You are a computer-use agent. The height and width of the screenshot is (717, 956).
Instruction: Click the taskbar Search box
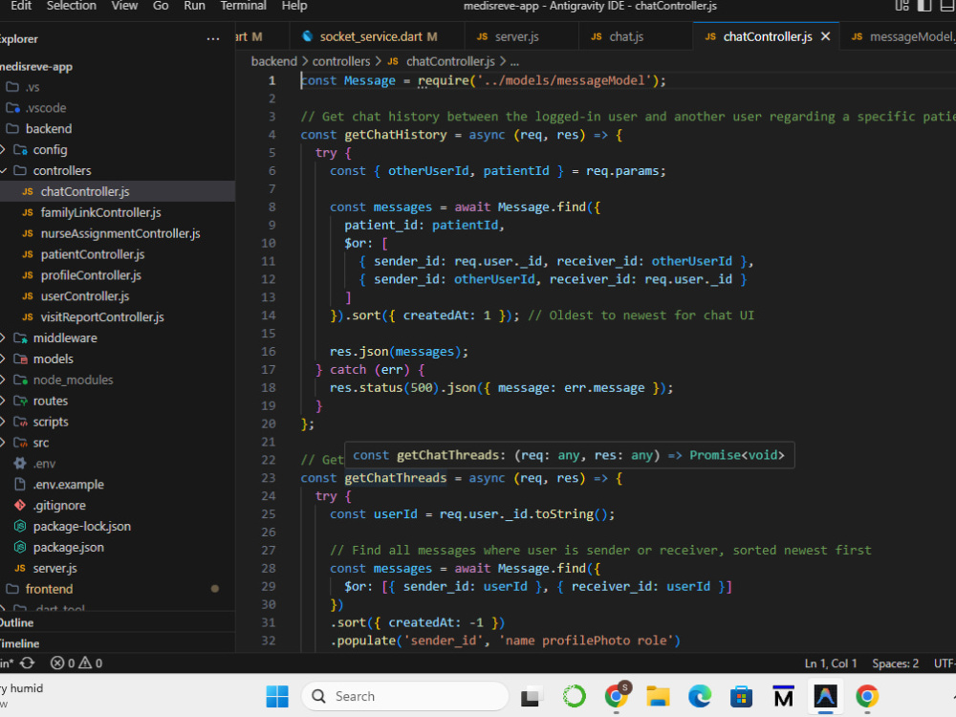(404, 696)
